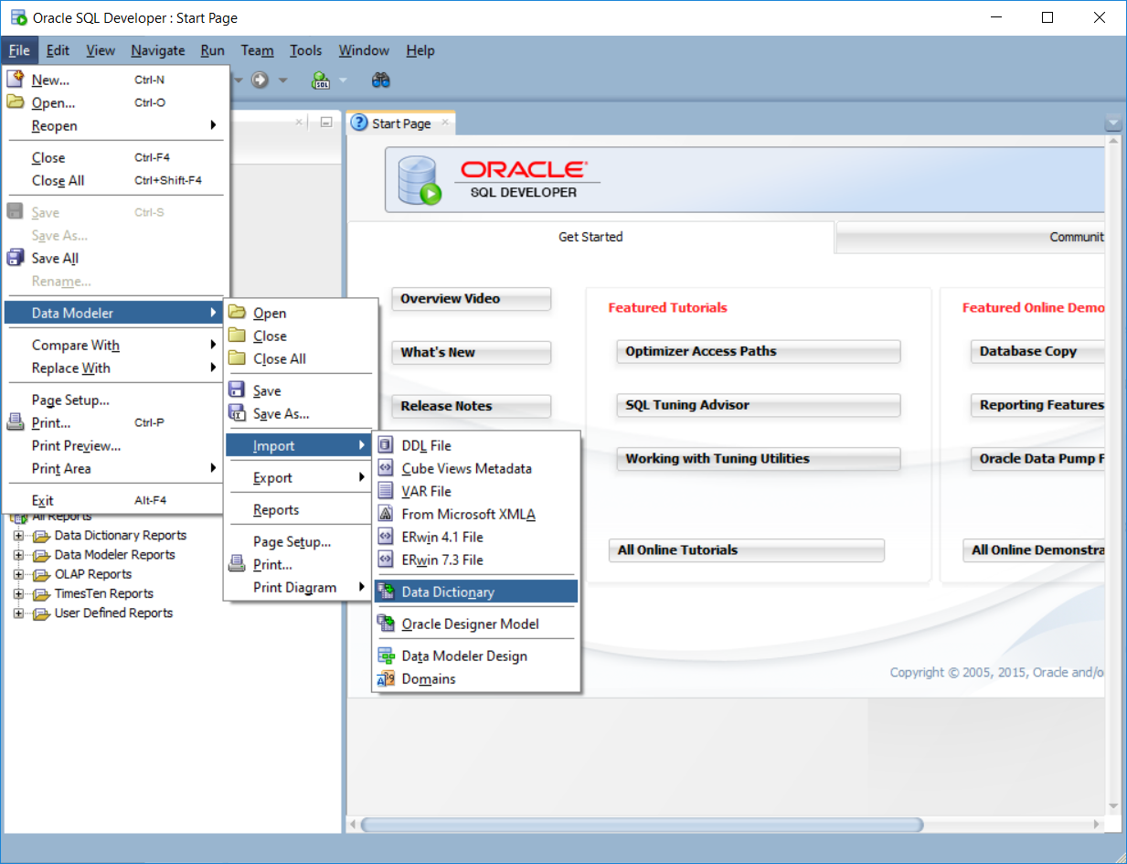Open the Edit menu
This screenshot has width=1127, height=864.
point(58,50)
